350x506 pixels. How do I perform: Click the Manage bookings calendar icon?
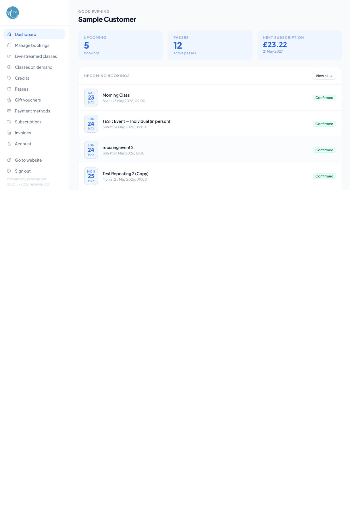(9, 45)
